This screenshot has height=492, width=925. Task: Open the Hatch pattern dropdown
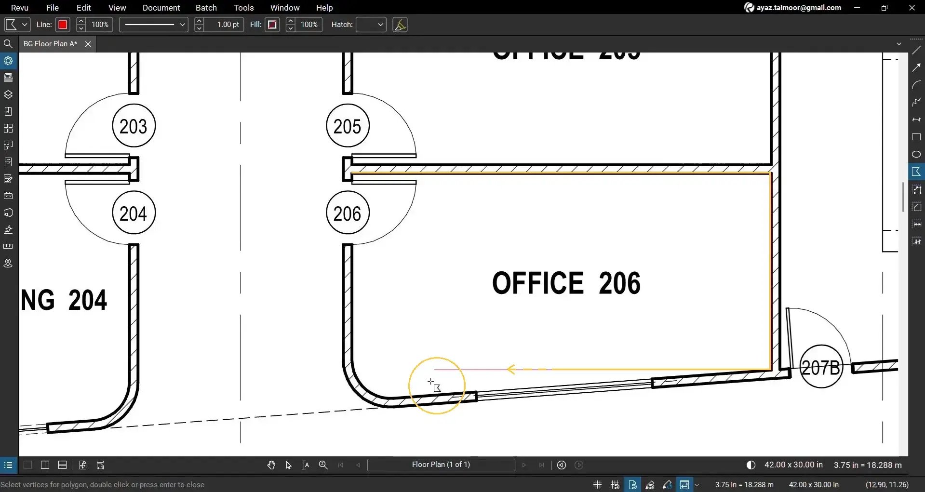371,25
